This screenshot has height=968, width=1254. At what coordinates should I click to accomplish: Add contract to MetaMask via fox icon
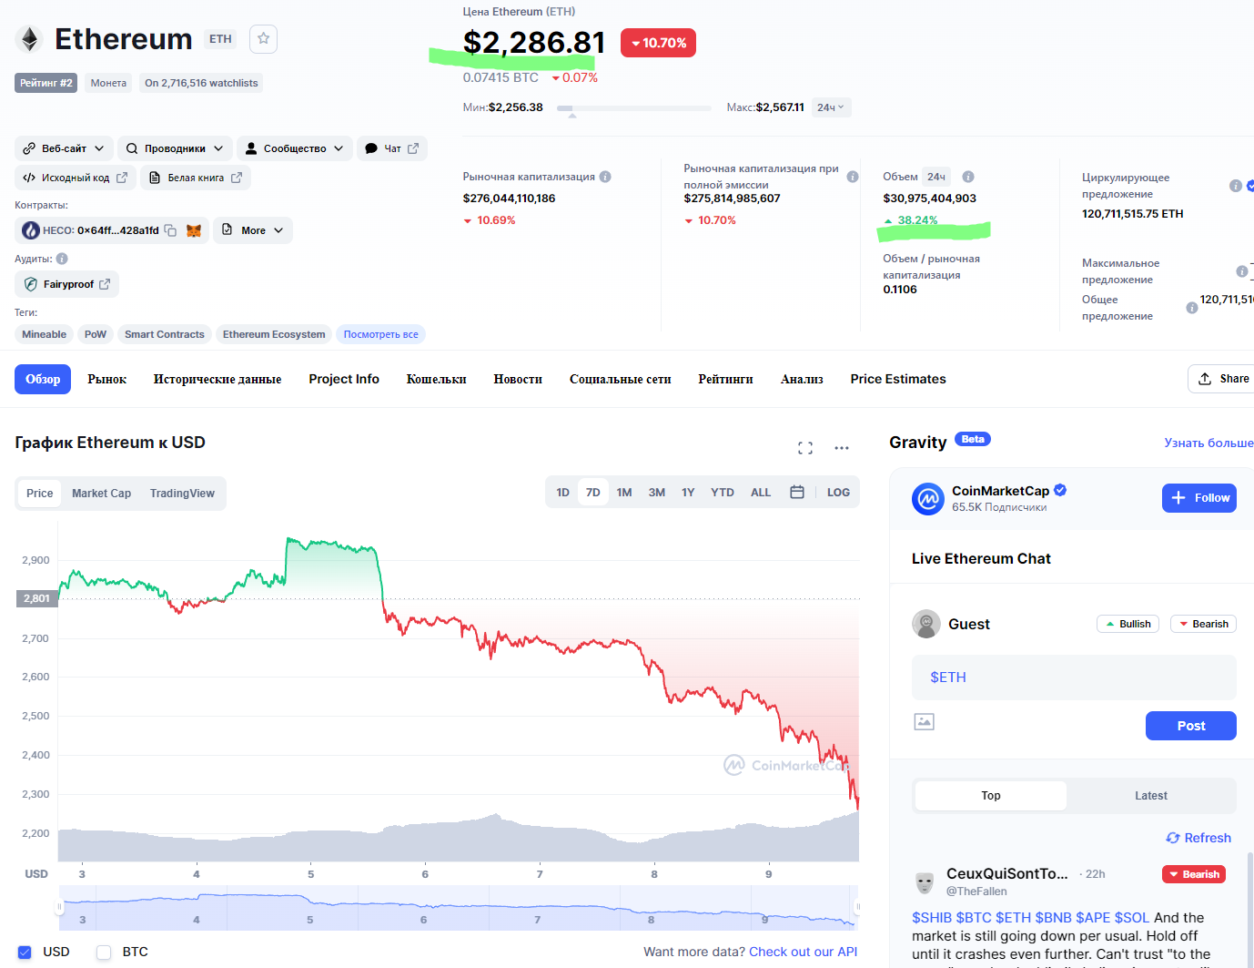(x=194, y=230)
